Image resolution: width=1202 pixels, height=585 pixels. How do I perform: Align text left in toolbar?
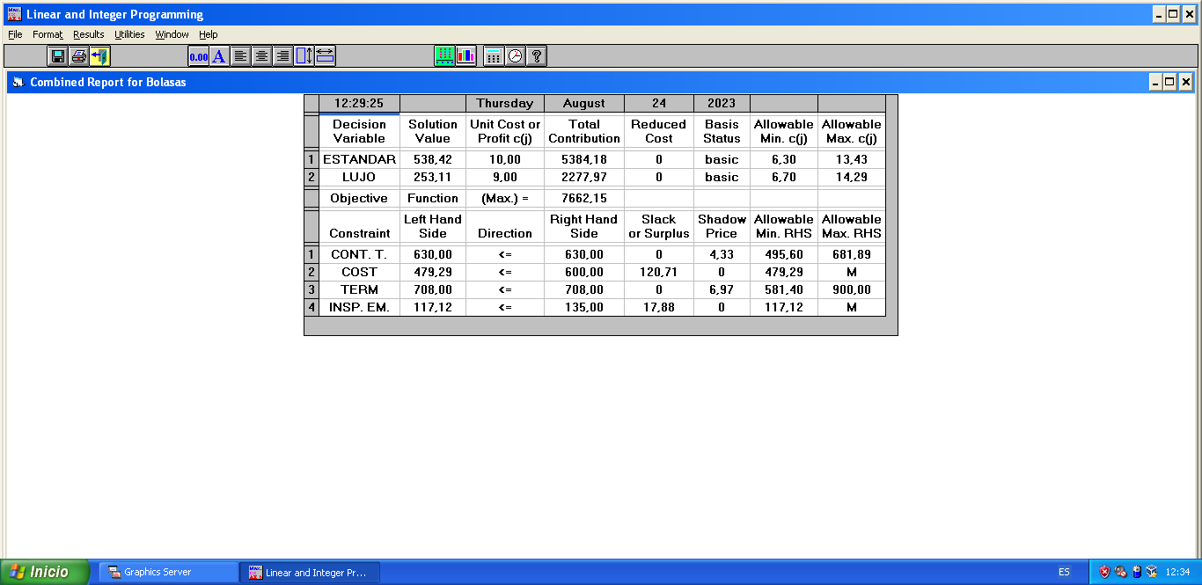click(x=240, y=56)
